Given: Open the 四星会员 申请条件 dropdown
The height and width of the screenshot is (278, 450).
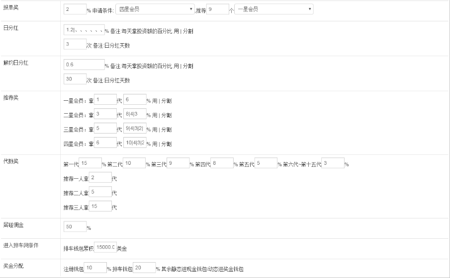Looking at the screenshot, I should 155,9.
